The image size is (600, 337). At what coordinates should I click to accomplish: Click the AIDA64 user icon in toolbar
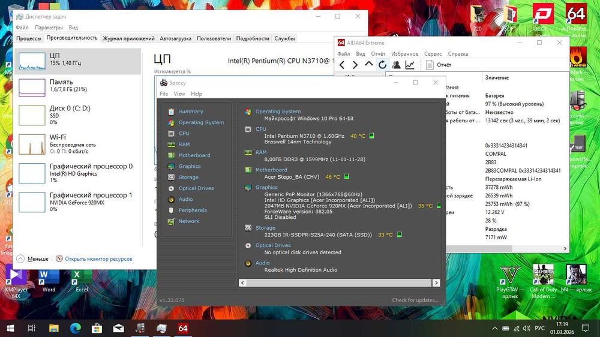pos(397,65)
